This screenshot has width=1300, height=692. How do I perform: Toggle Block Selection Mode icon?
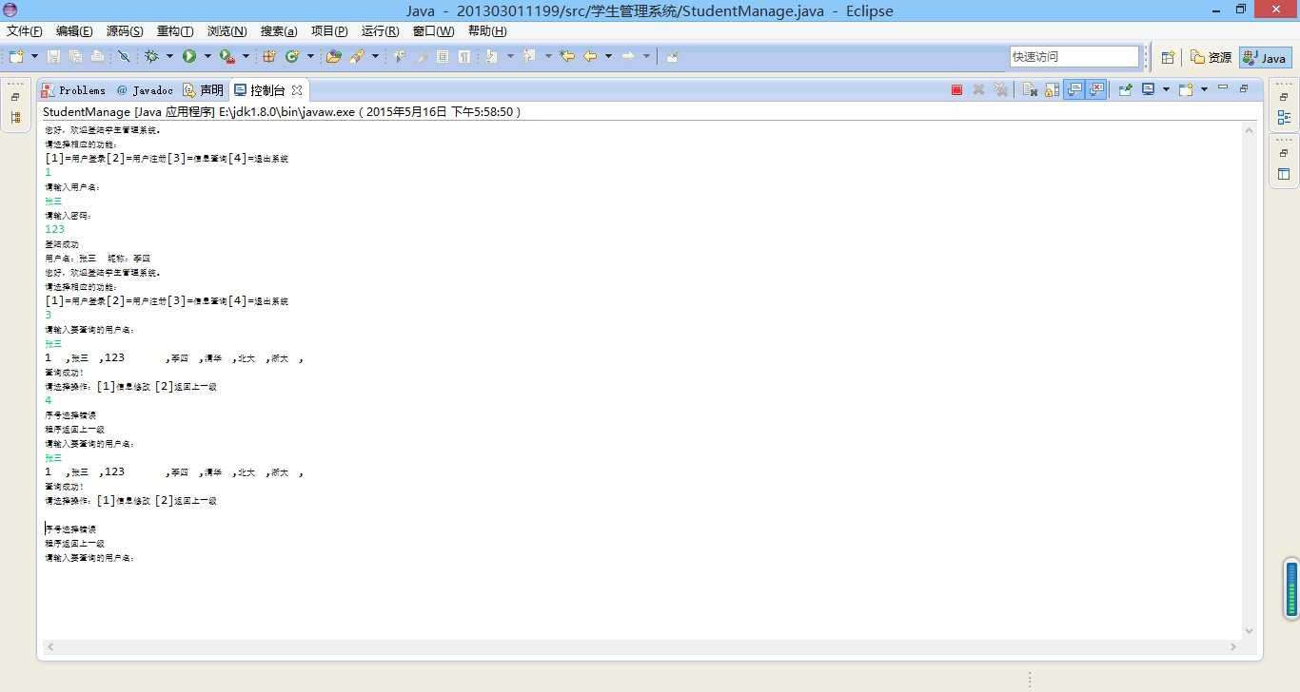(x=443, y=57)
